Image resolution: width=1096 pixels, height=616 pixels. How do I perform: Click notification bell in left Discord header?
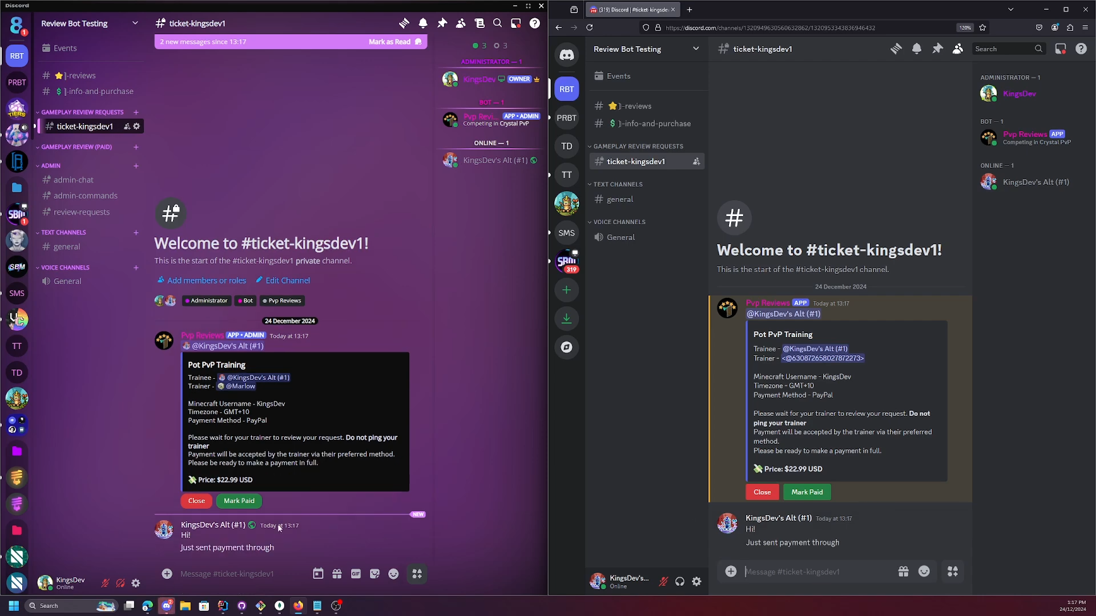[423, 23]
